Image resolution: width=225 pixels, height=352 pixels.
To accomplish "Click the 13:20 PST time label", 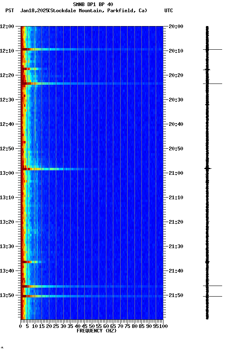I will click(x=7, y=222).
